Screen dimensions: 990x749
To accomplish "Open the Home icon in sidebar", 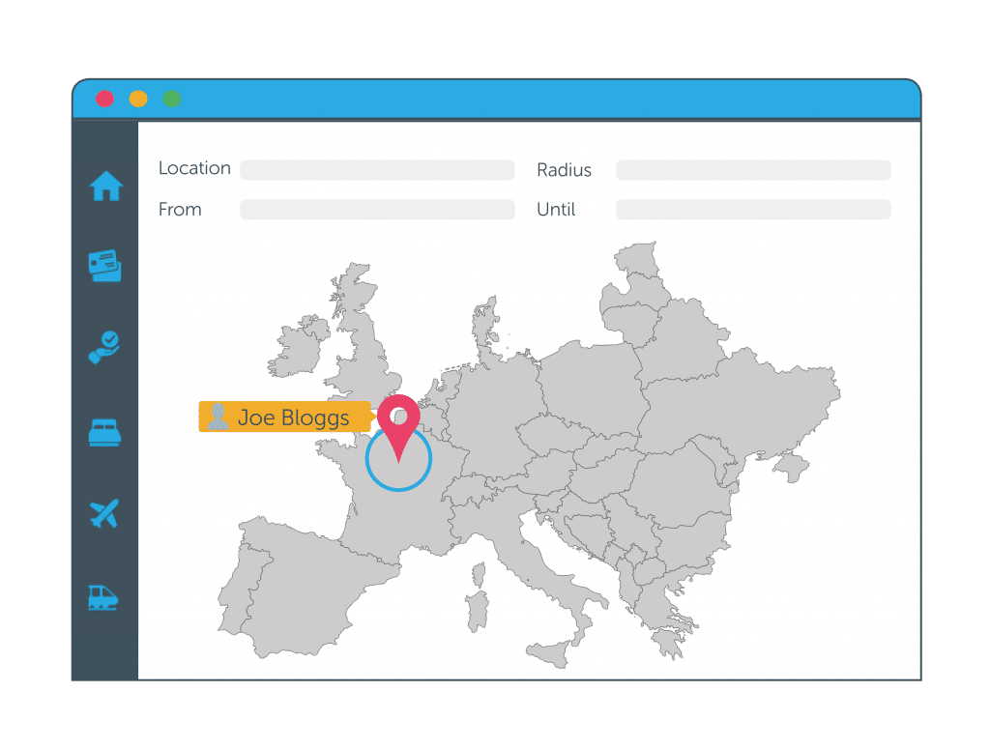I will coord(106,187).
